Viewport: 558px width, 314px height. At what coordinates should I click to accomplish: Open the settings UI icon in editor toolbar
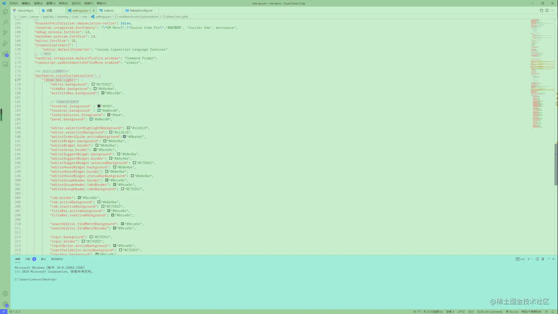coord(541,10)
